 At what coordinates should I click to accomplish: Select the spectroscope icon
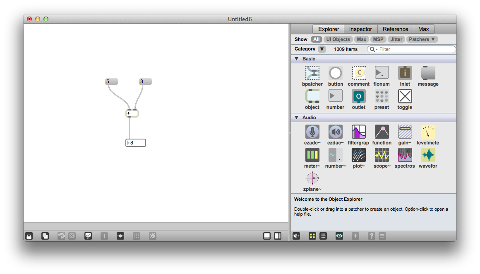pos(405,155)
